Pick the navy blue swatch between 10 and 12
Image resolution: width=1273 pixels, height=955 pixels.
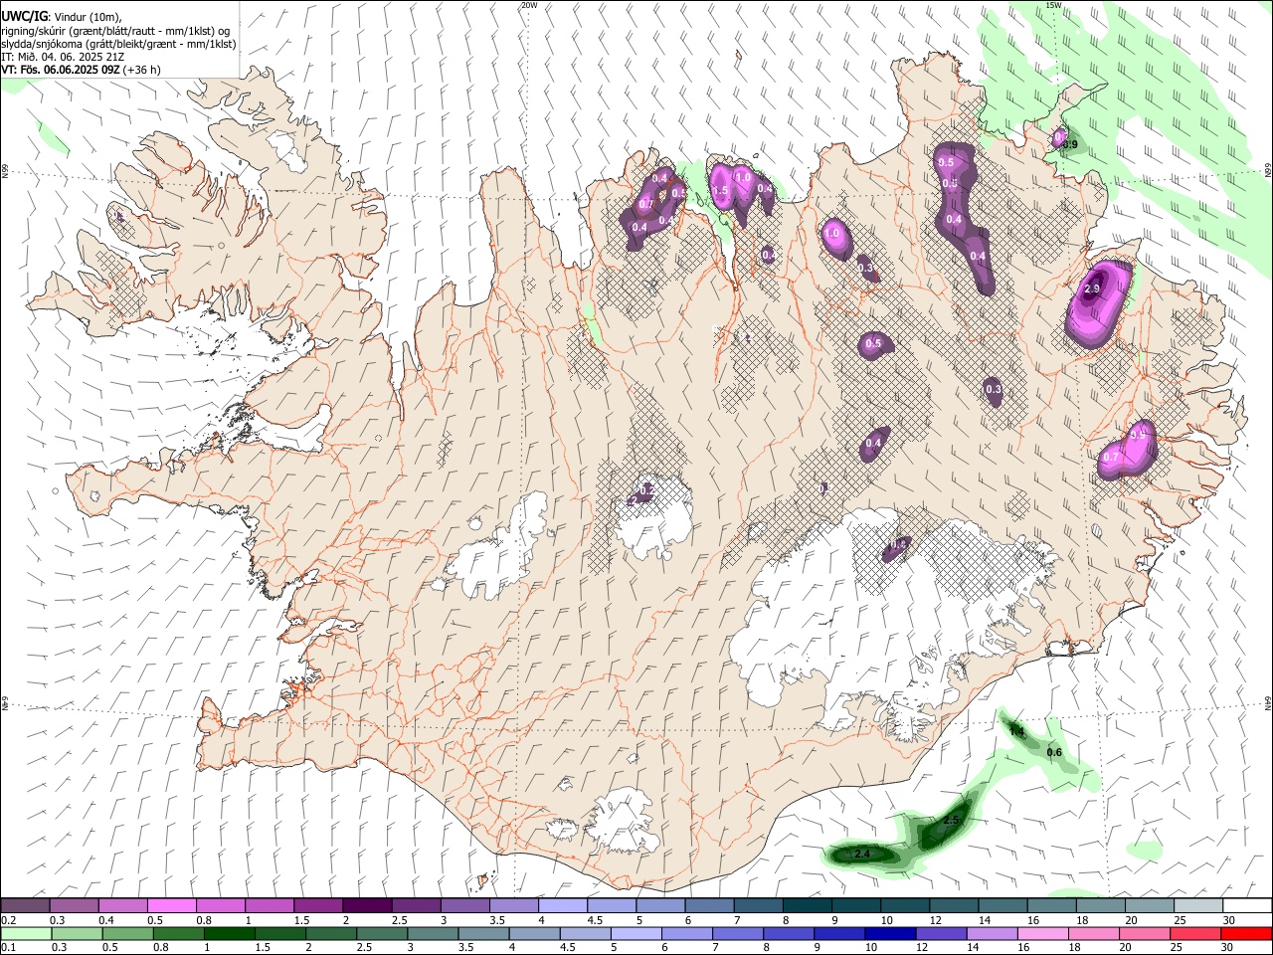(888, 933)
